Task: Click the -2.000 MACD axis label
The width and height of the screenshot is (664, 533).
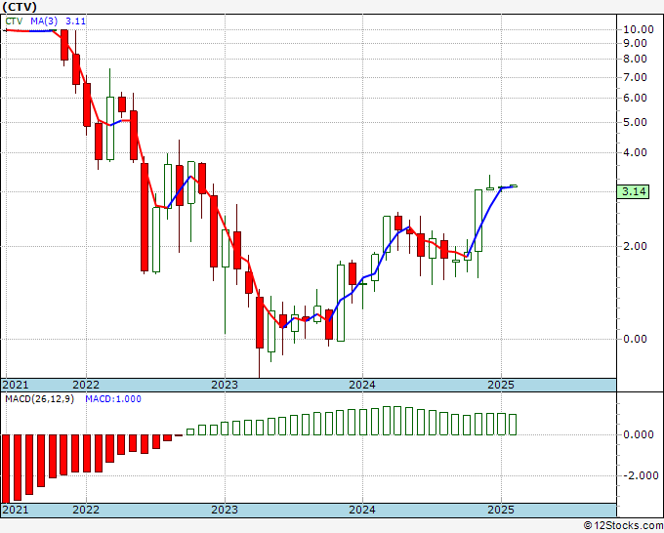Action: tap(641, 475)
